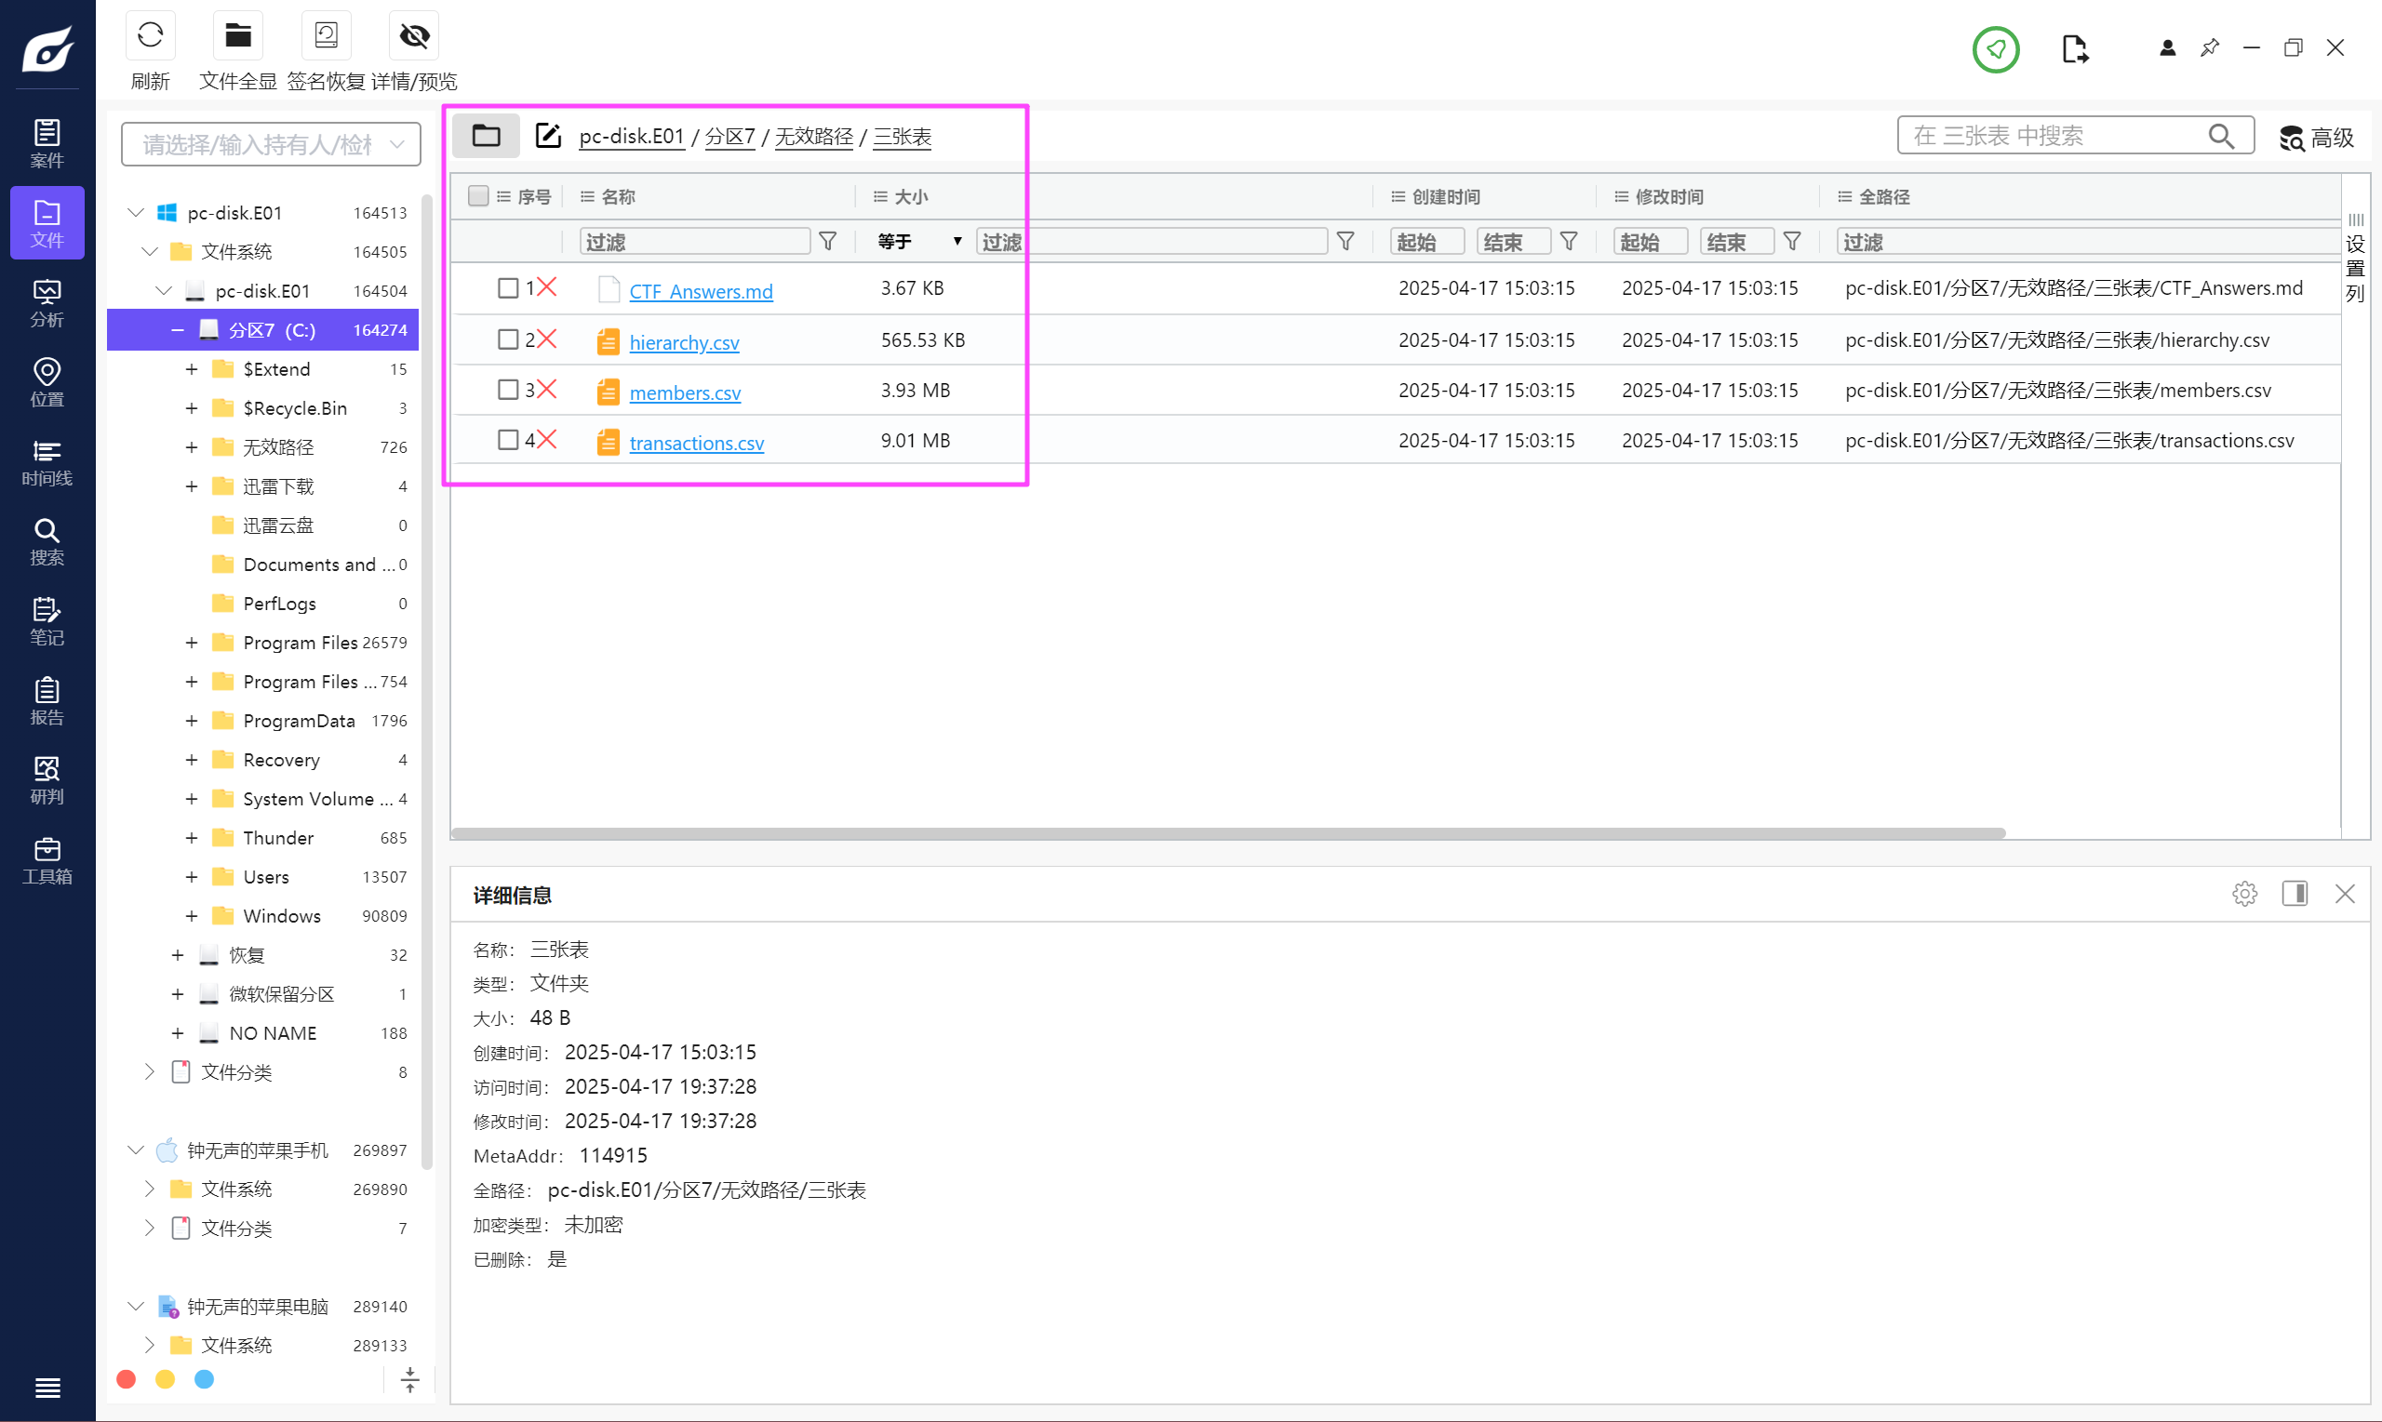The height and width of the screenshot is (1422, 2382).
Task: Click the search magnifier icon
Action: tap(2221, 136)
